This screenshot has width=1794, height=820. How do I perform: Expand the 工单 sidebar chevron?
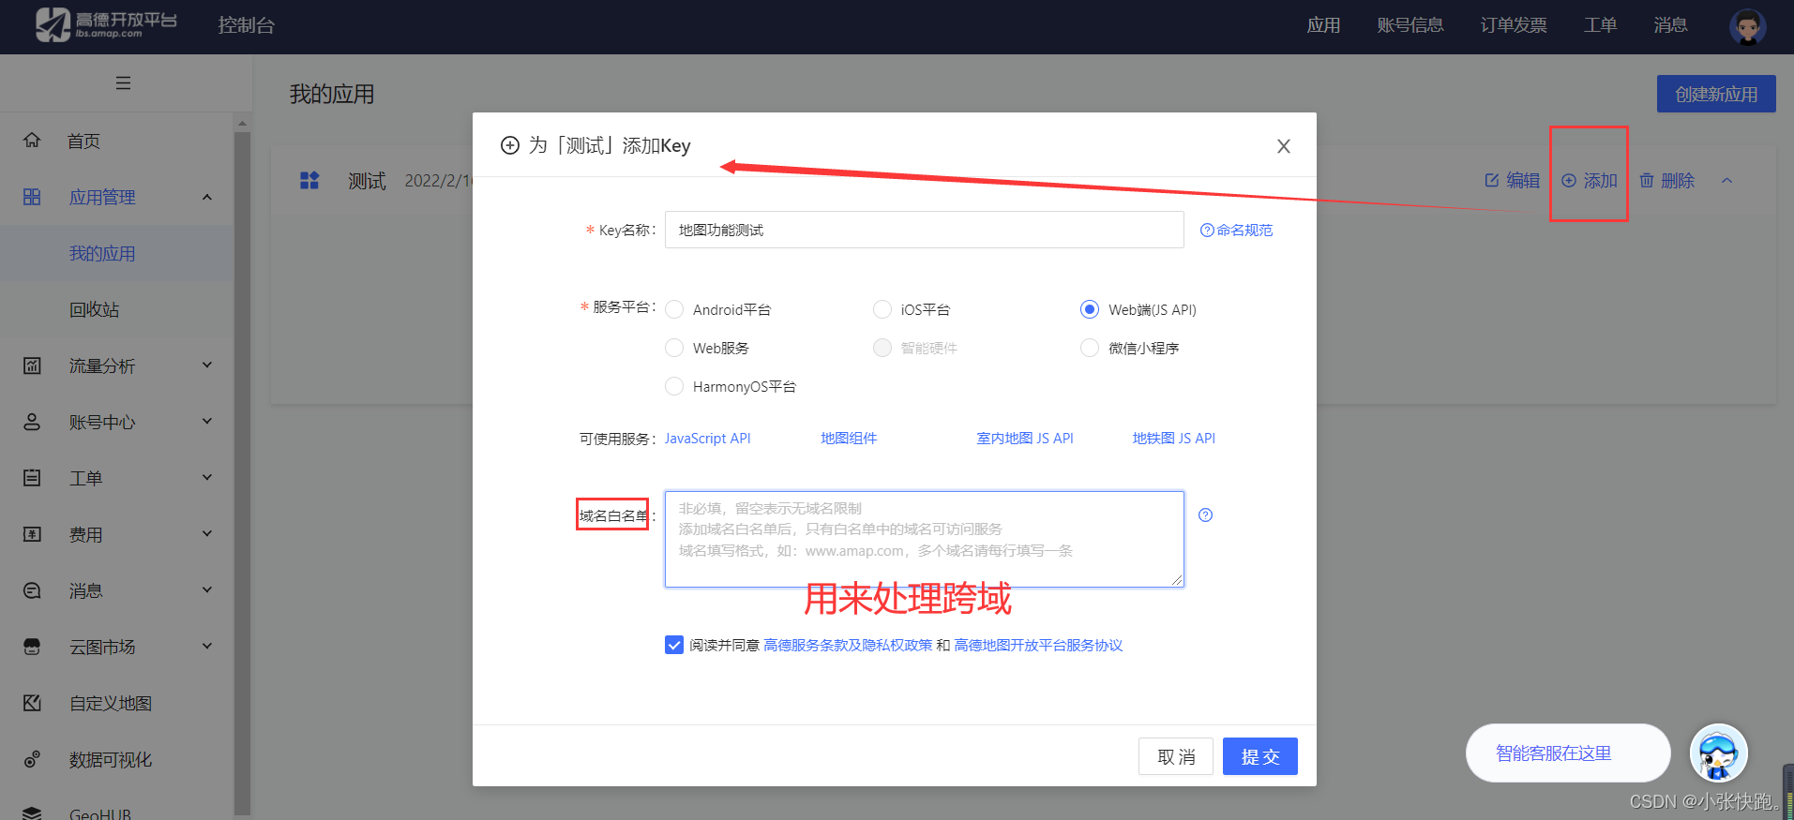pos(207,478)
